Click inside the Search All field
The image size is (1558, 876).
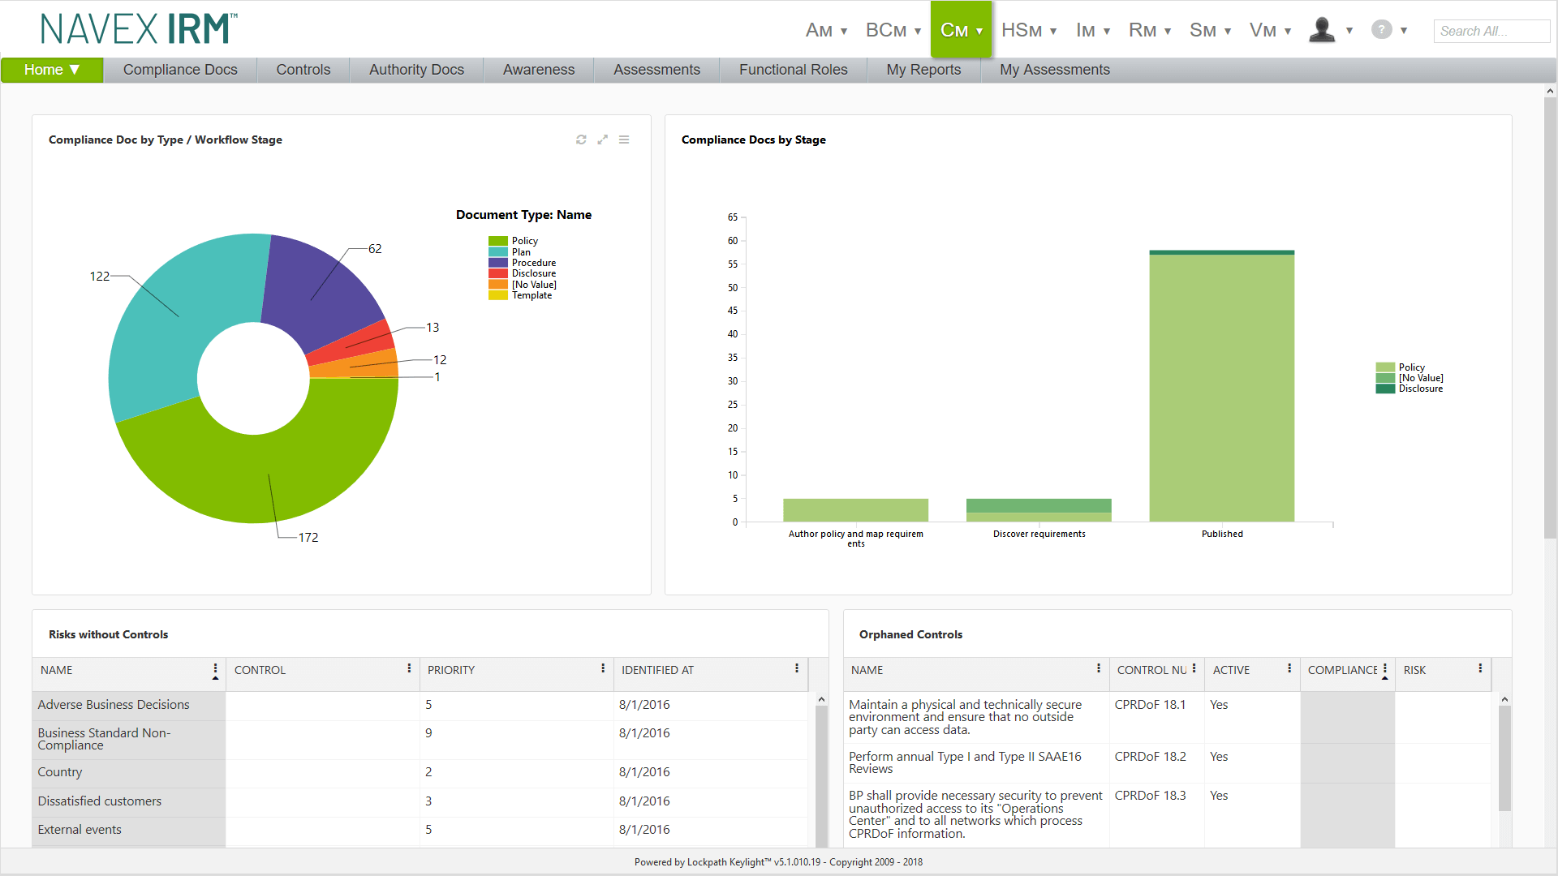click(x=1491, y=31)
